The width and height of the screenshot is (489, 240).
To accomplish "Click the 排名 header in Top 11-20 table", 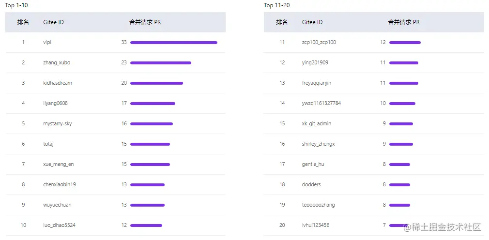I will (x=282, y=22).
